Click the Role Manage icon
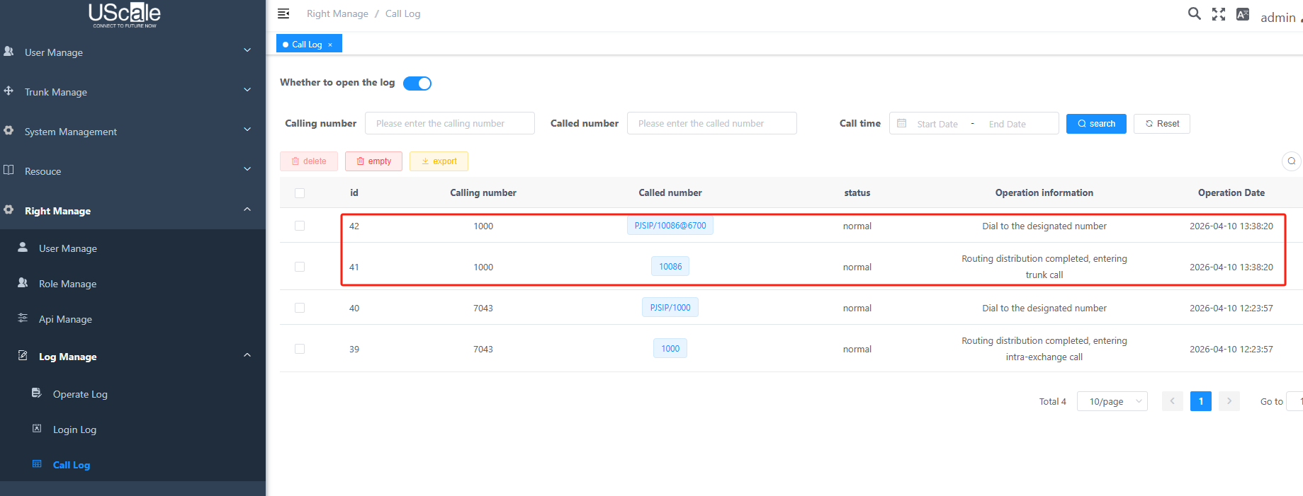Image resolution: width=1303 pixels, height=496 pixels. pos(23,282)
